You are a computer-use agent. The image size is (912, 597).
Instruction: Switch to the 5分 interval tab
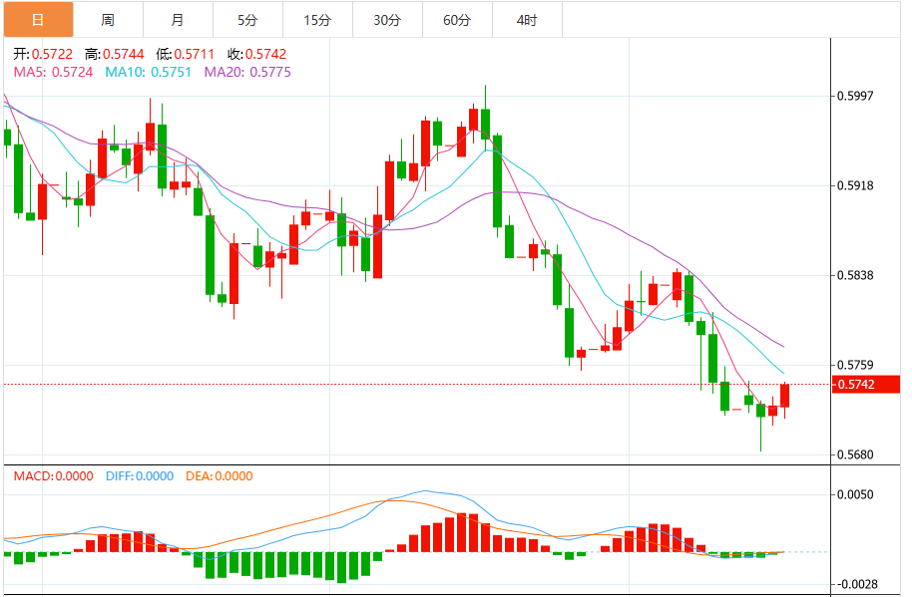[x=247, y=20]
